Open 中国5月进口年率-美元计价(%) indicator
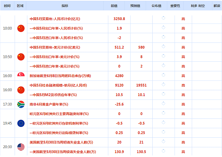 pyautogui.click(x=54, y=66)
